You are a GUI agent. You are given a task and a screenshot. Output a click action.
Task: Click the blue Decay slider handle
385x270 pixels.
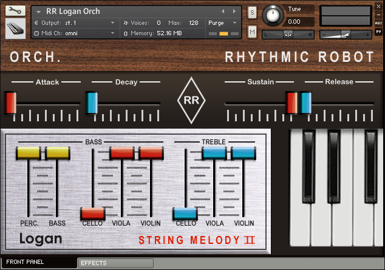[x=92, y=103]
